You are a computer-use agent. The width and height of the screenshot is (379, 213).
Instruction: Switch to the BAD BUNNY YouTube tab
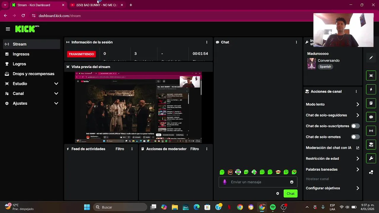point(97,5)
